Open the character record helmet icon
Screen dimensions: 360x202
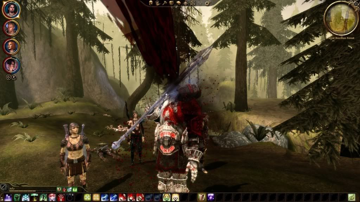152,3
